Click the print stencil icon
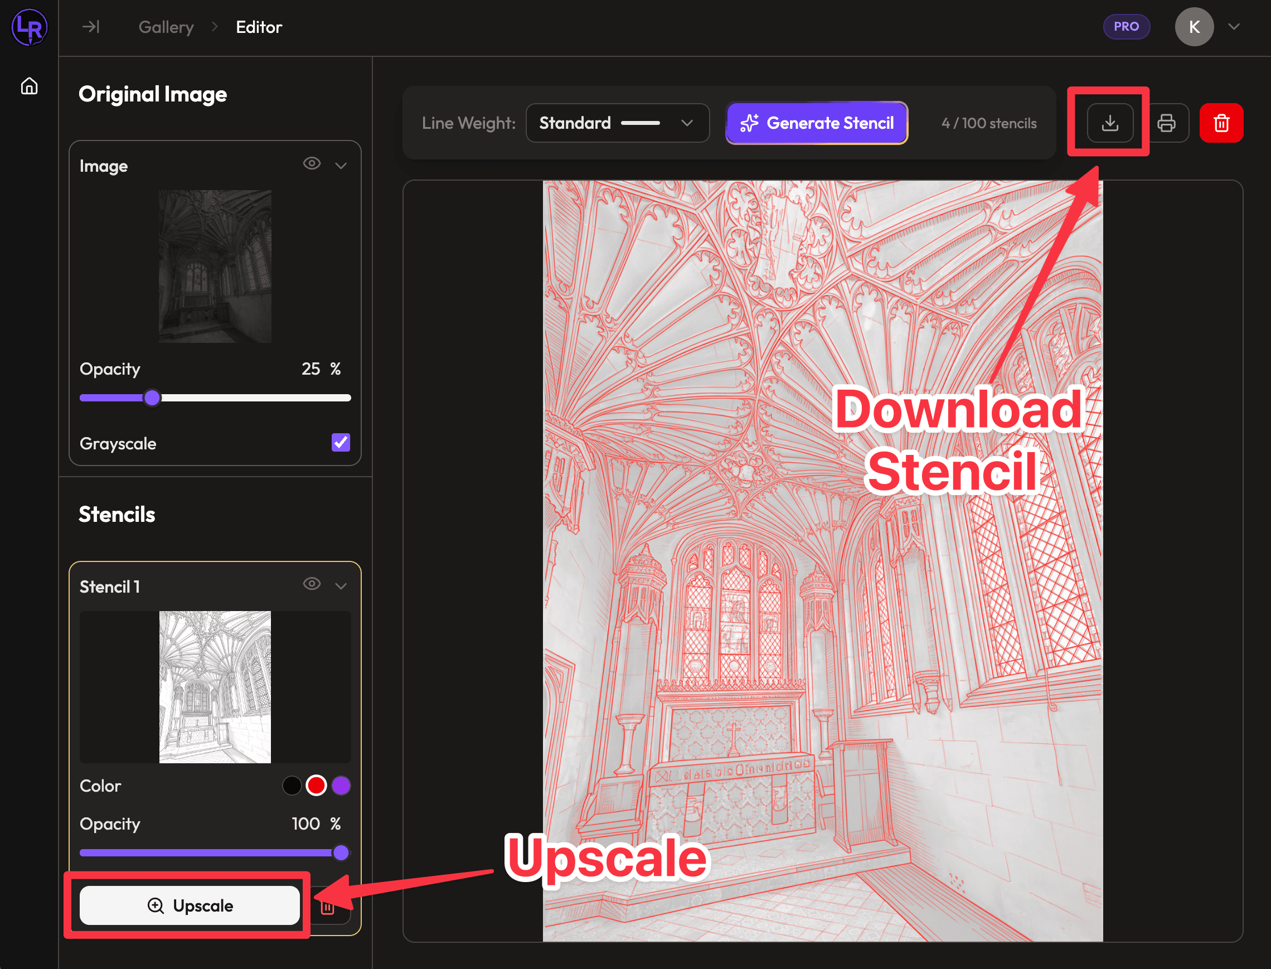Viewport: 1271px width, 969px height. (x=1166, y=123)
